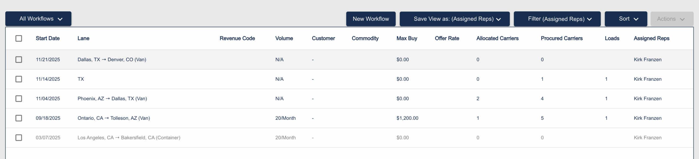Image resolution: width=699 pixels, height=159 pixels.
Task: Click the Assigned Reps column header
Action: (x=651, y=38)
